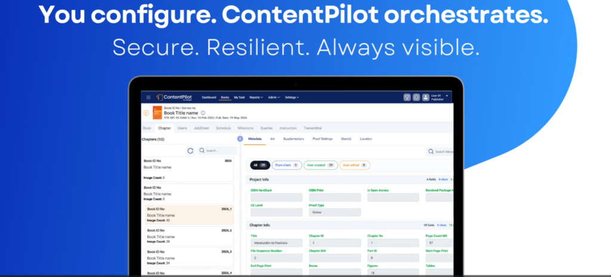
Task: Click the Chapters (12) heading
Action: click(153, 139)
